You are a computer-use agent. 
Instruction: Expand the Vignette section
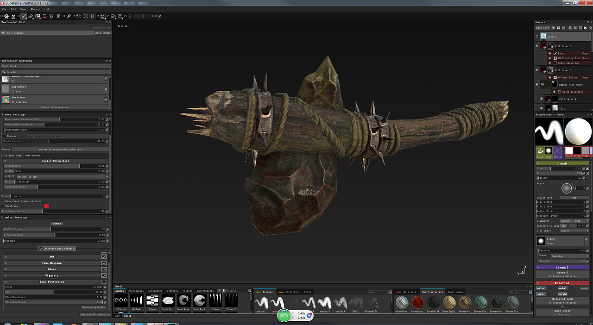[x=6, y=275]
